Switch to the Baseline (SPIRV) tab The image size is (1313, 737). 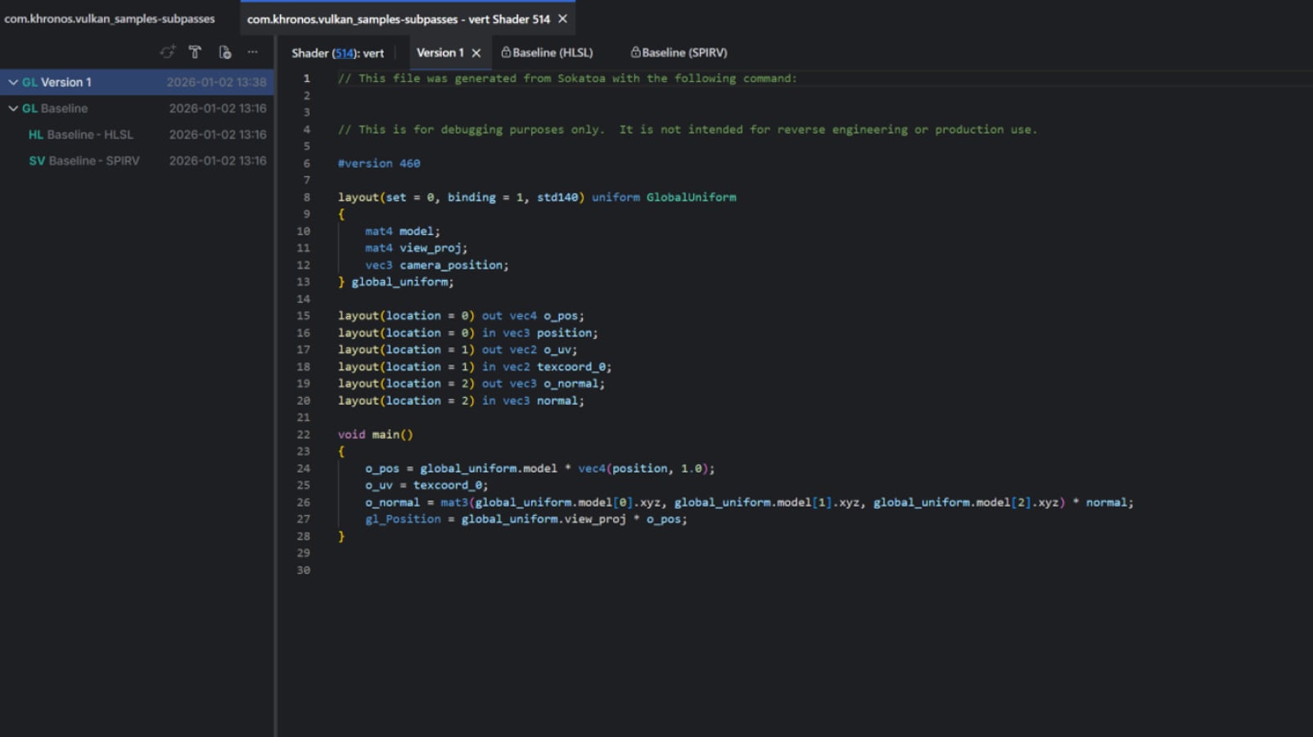coord(683,52)
